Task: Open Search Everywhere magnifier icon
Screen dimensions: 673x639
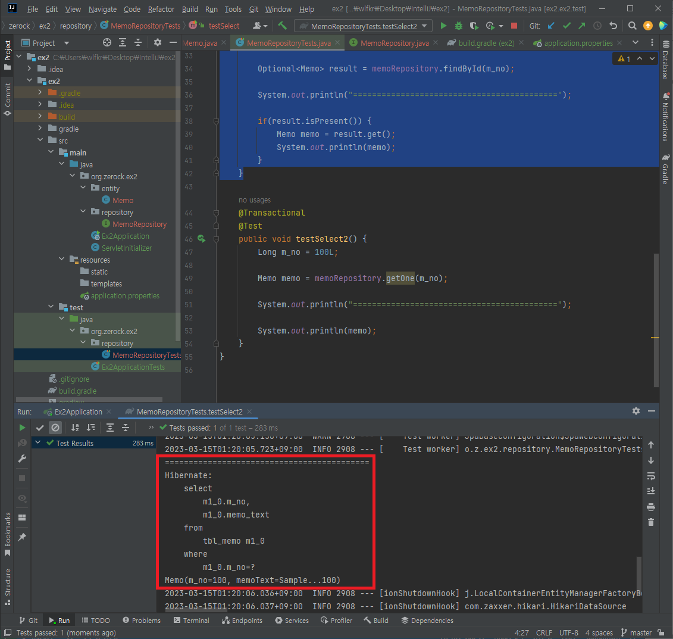Action: 632,26
